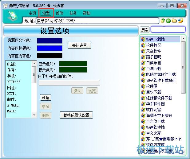
Task: Click the site list's up scroll arrow
Action: [x=184, y=39]
